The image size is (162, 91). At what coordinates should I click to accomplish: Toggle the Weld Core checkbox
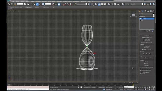click(x=144, y=39)
